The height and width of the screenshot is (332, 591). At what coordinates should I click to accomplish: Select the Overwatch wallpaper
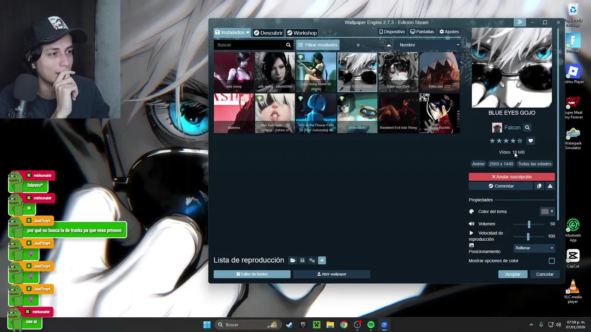point(357,113)
